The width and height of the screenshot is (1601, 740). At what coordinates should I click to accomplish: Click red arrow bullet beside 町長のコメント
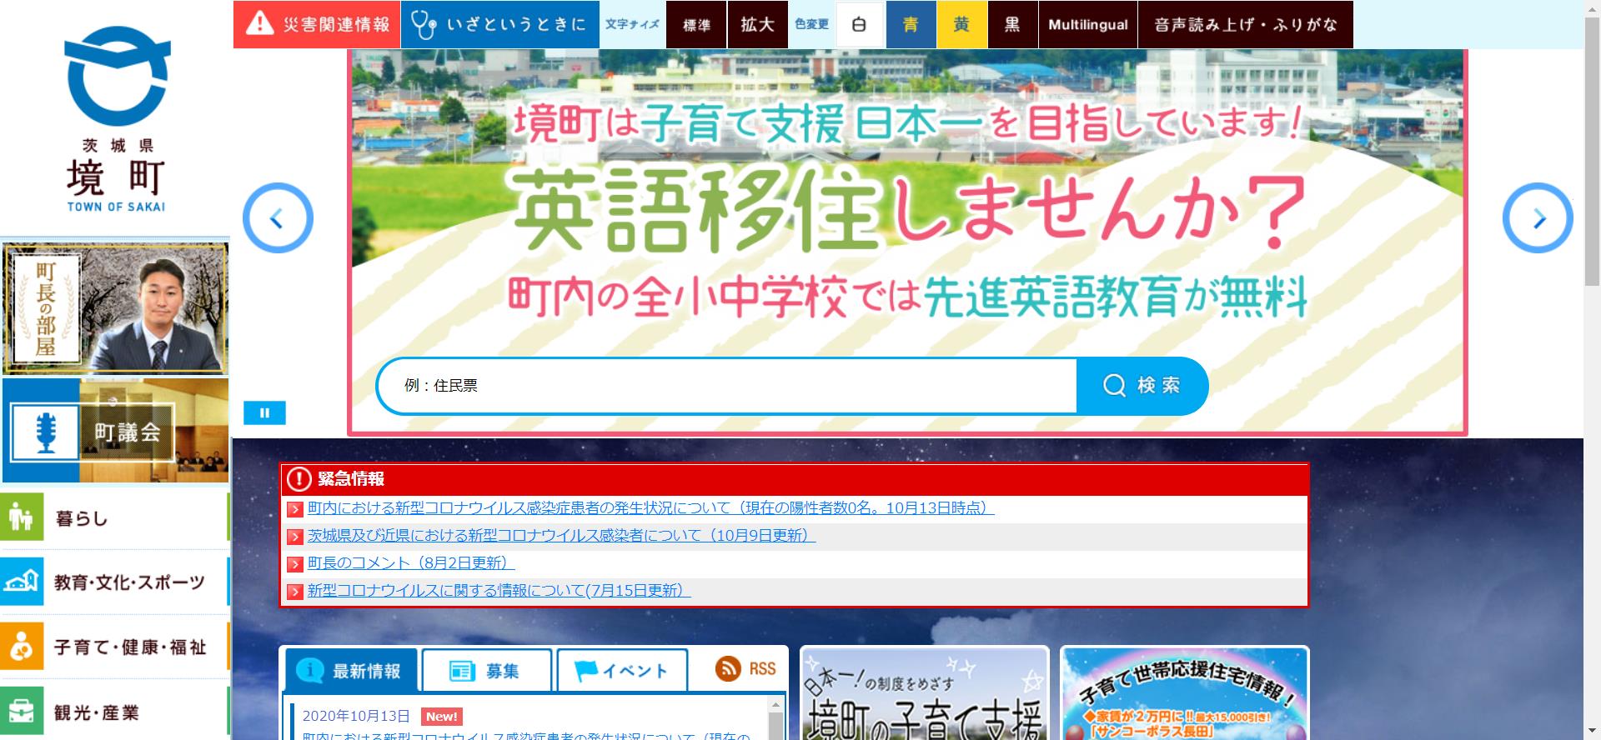coord(294,564)
